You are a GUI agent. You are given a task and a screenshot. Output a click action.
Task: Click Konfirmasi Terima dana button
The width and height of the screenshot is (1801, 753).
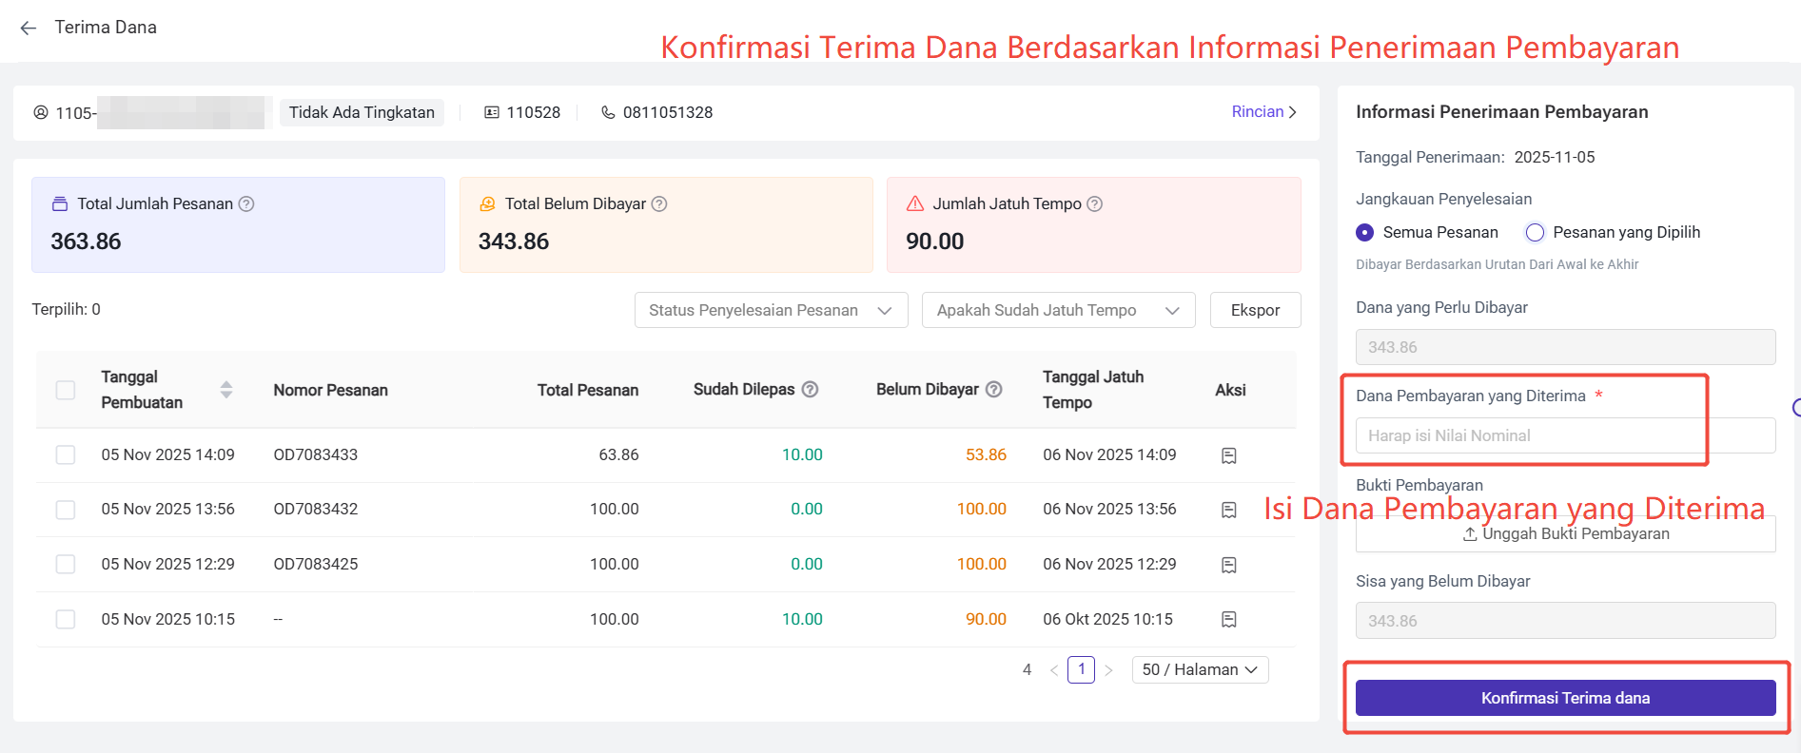(x=1565, y=698)
